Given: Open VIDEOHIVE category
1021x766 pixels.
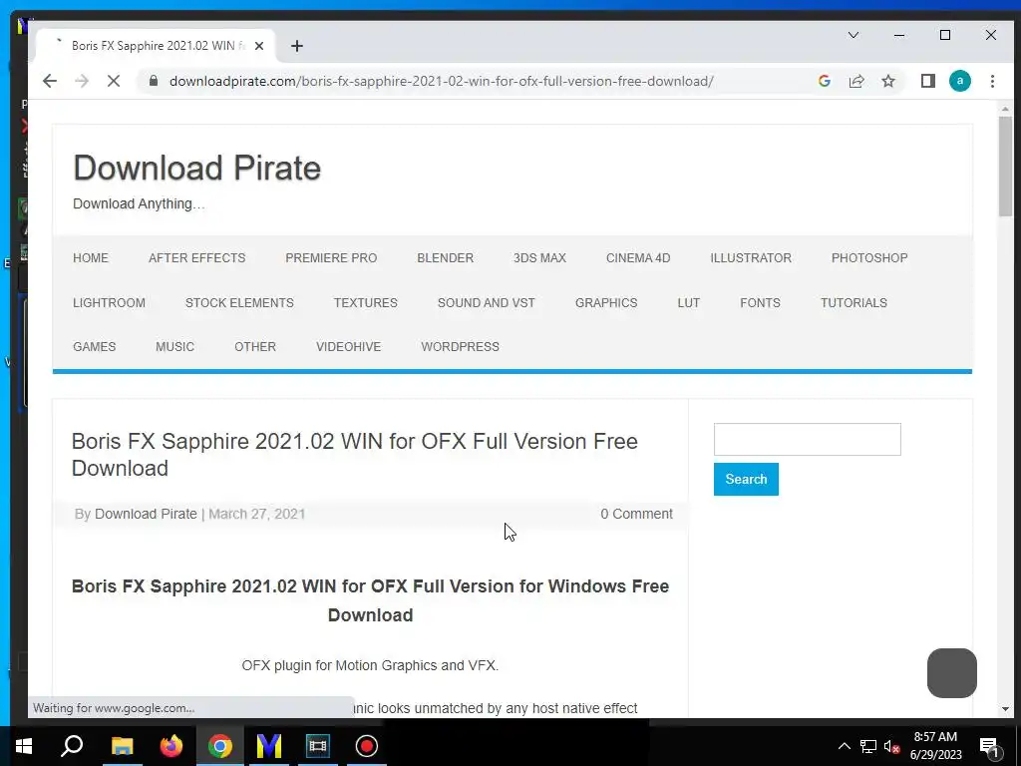Looking at the screenshot, I should click(x=348, y=346).
